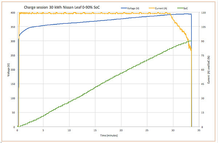The width and height of the screenshot is (218, 143).
Task: Click the 105 label on right axis
Action: point(203,27)
